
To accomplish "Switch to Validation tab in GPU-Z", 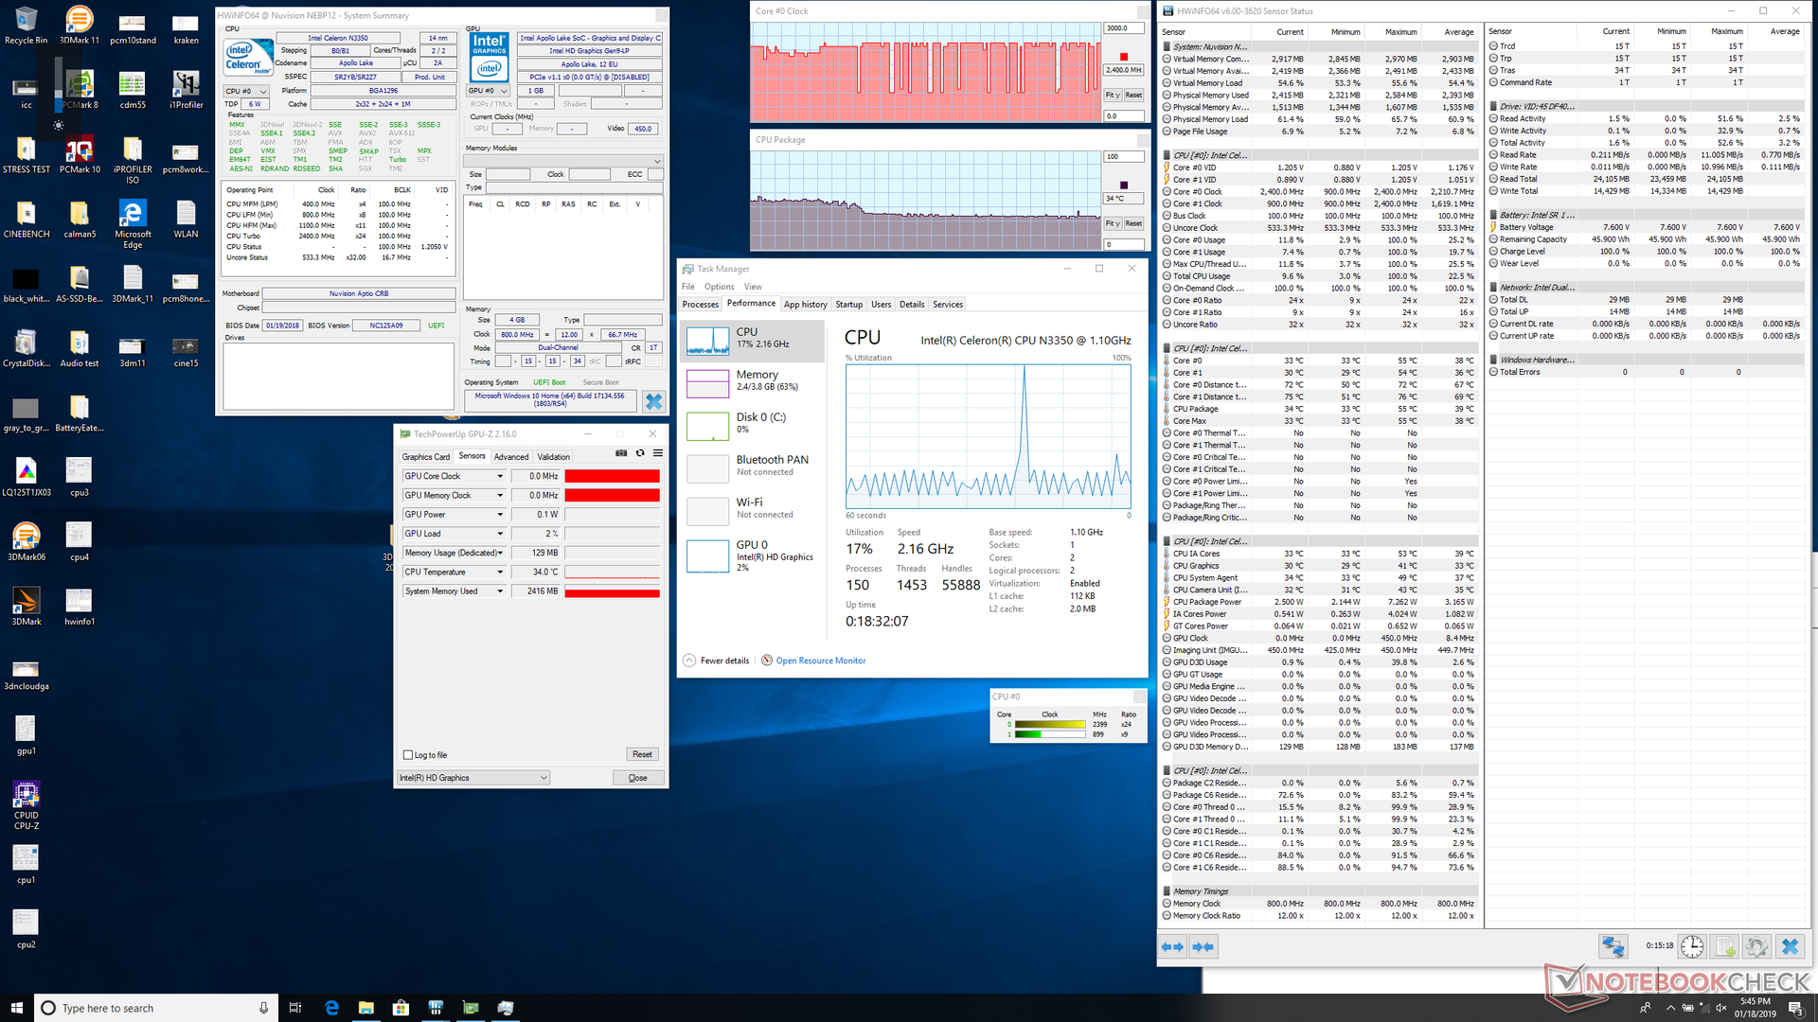I will 554,457.
